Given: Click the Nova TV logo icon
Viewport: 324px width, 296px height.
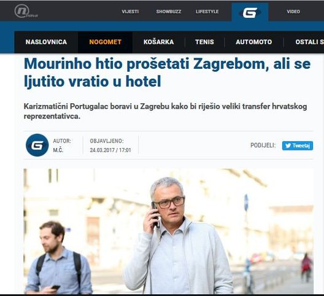Looking at the screenshot, I should coord(26,12).
